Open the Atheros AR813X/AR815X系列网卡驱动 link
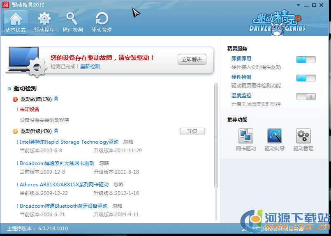Image resolution: width=331 pixels, height=236 pixels. [64, 185]
